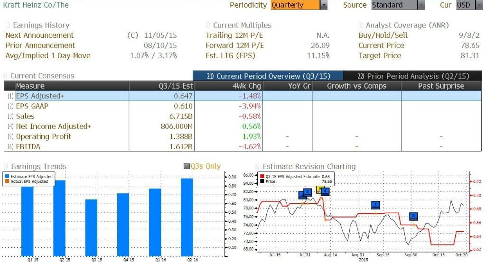Click the Q2 16 estimate bar

pos(187,217)
